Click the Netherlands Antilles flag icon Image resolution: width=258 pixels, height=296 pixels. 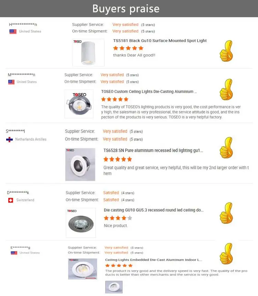(x=9, y=139)
